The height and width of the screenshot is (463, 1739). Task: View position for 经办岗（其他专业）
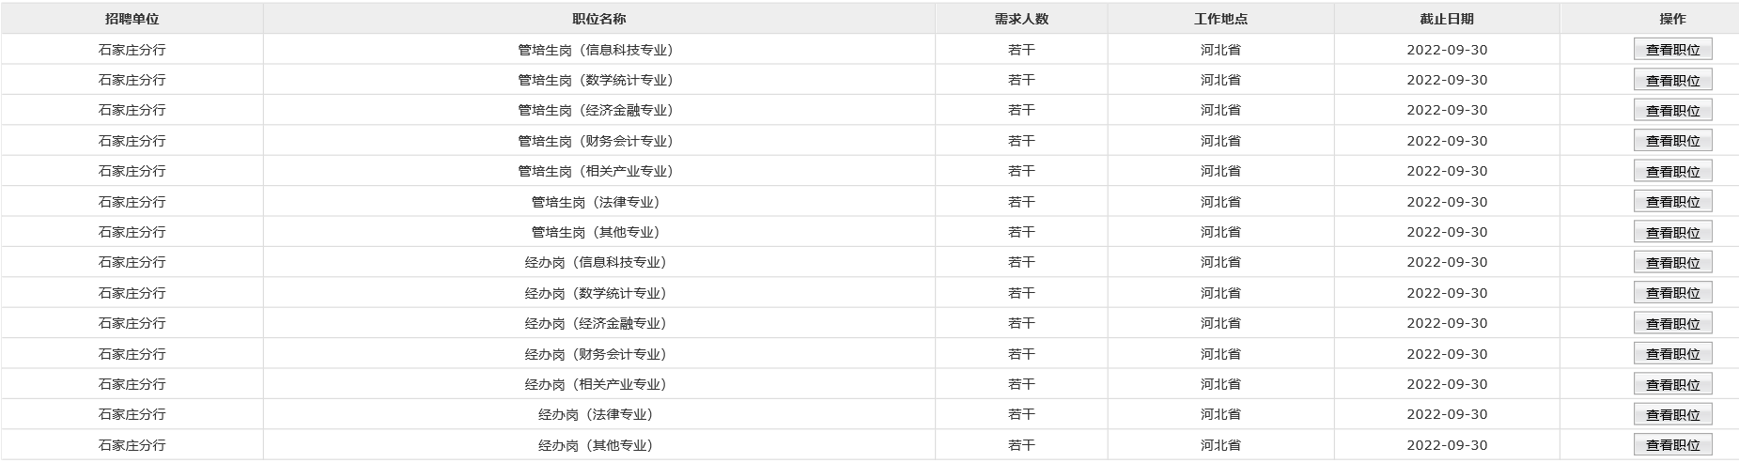click(x=1672, y=445)
